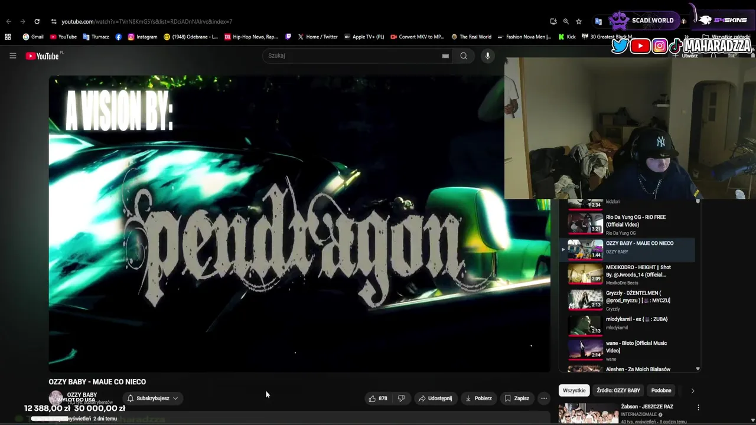Open the Subskrybujesz notification dropdown

coord(152,398)
